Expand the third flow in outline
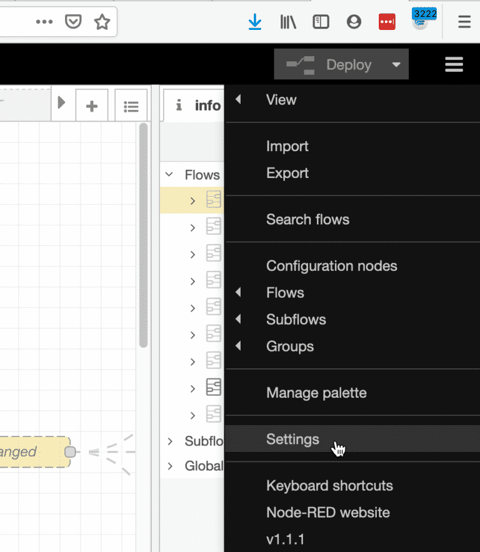Viewport: 480px width, 552px height. tap(192, 255)
